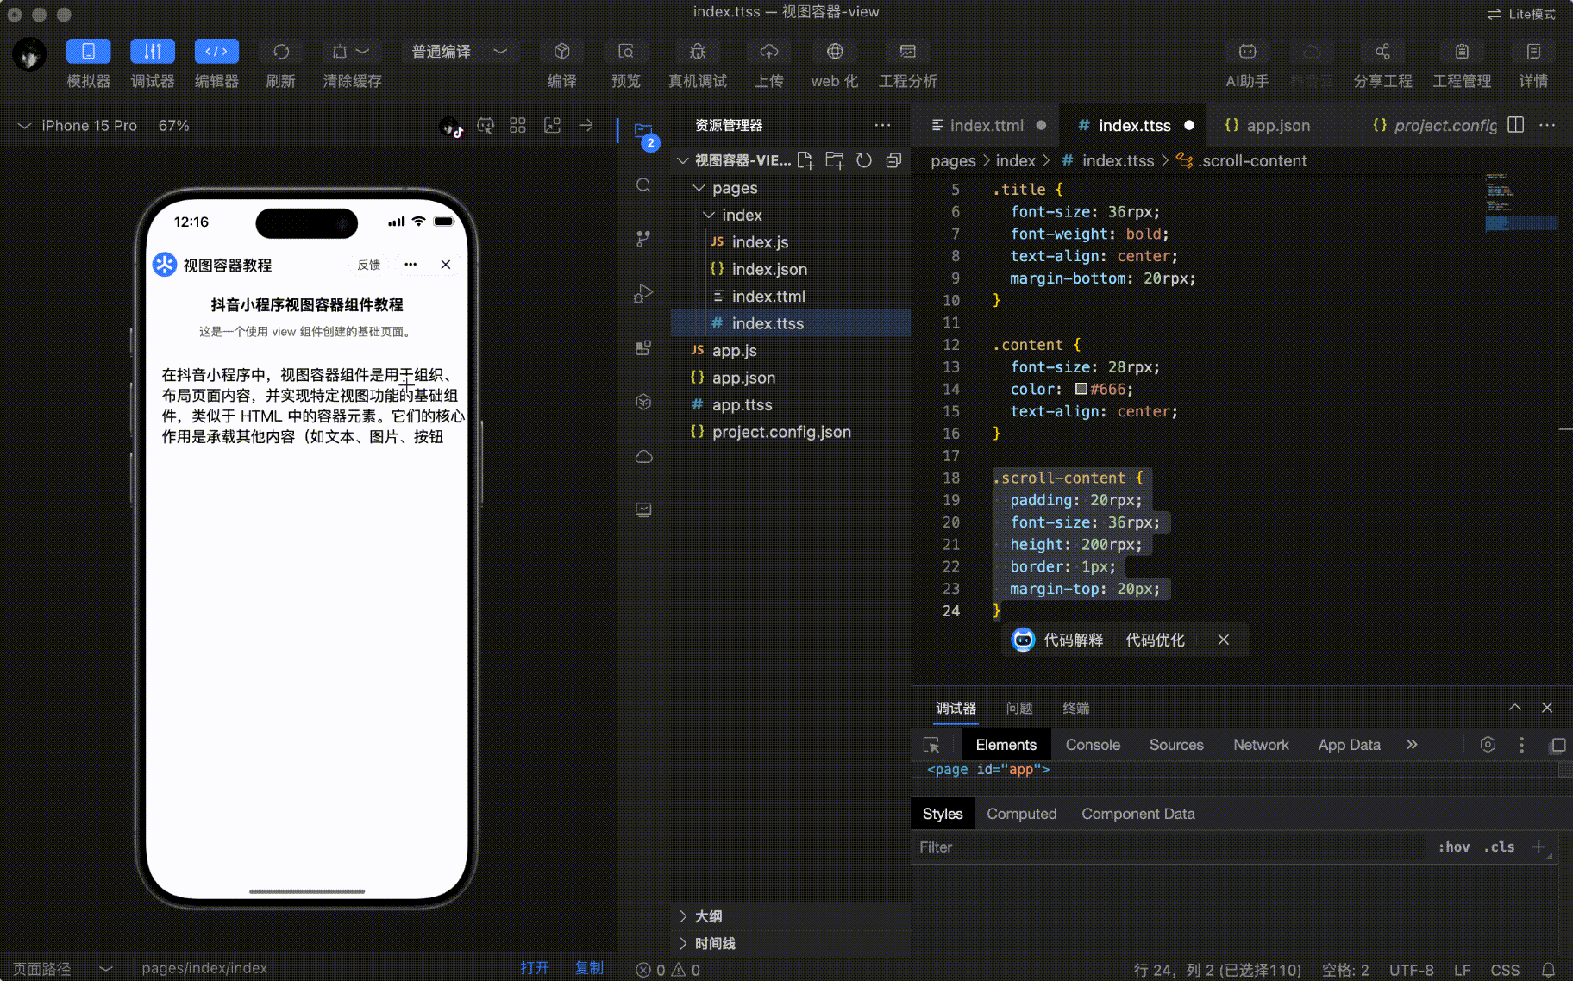The width and height of the screenshot is (1573, 981).
Task: Toggle the :hov element state
Action: (1454, 847)
